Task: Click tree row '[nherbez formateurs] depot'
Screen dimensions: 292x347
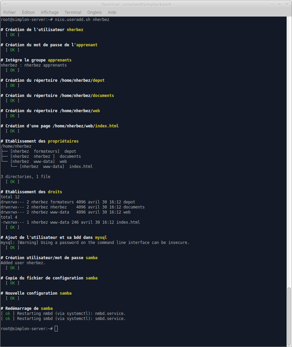Action: [39, 151]
